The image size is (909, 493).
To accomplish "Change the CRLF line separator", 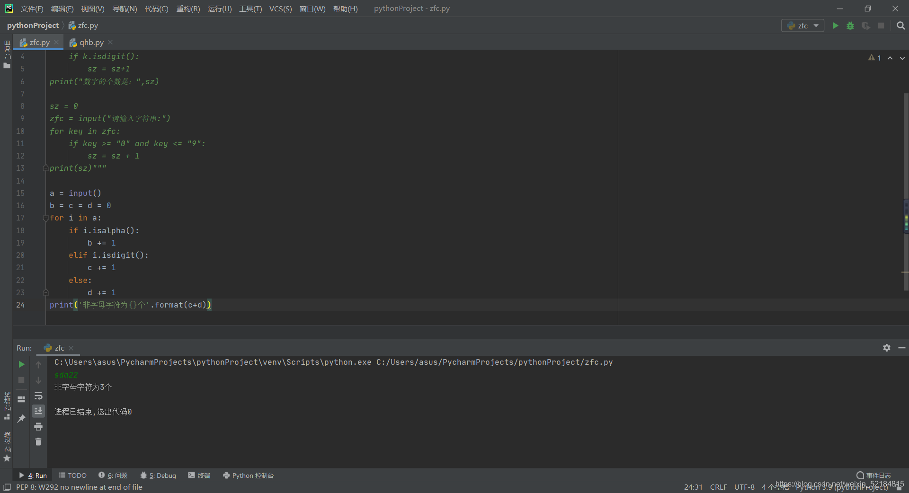I will point(718,487).
